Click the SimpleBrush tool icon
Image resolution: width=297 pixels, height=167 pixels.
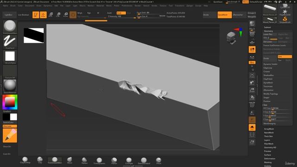click(x=285, y=19)
